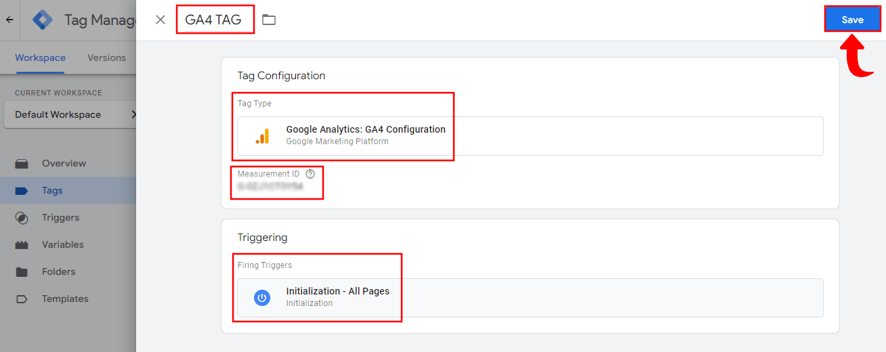This screenshot has width=886, height=352.
Task: Click the Triggers circle icon in sidebar
Action: pyautogui.click(x=22, y=218)
